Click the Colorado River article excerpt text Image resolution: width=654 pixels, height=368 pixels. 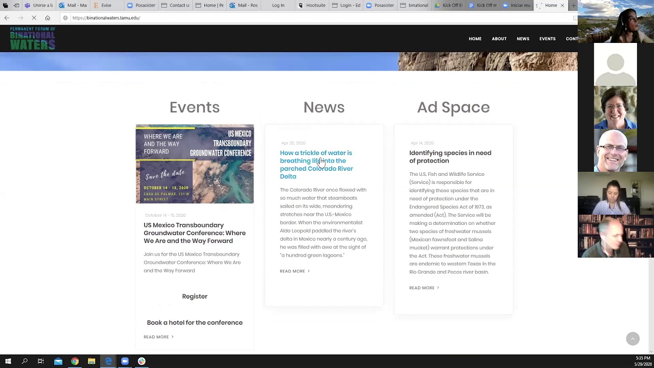tap(323, 222)
